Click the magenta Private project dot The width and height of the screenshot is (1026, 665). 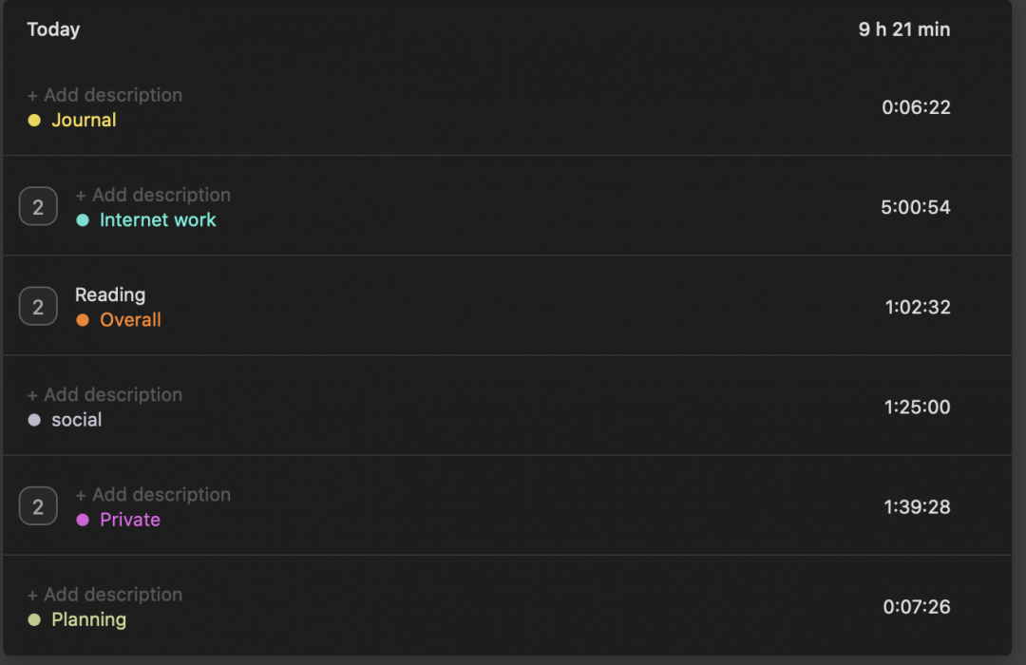click(x=83, y=520)
